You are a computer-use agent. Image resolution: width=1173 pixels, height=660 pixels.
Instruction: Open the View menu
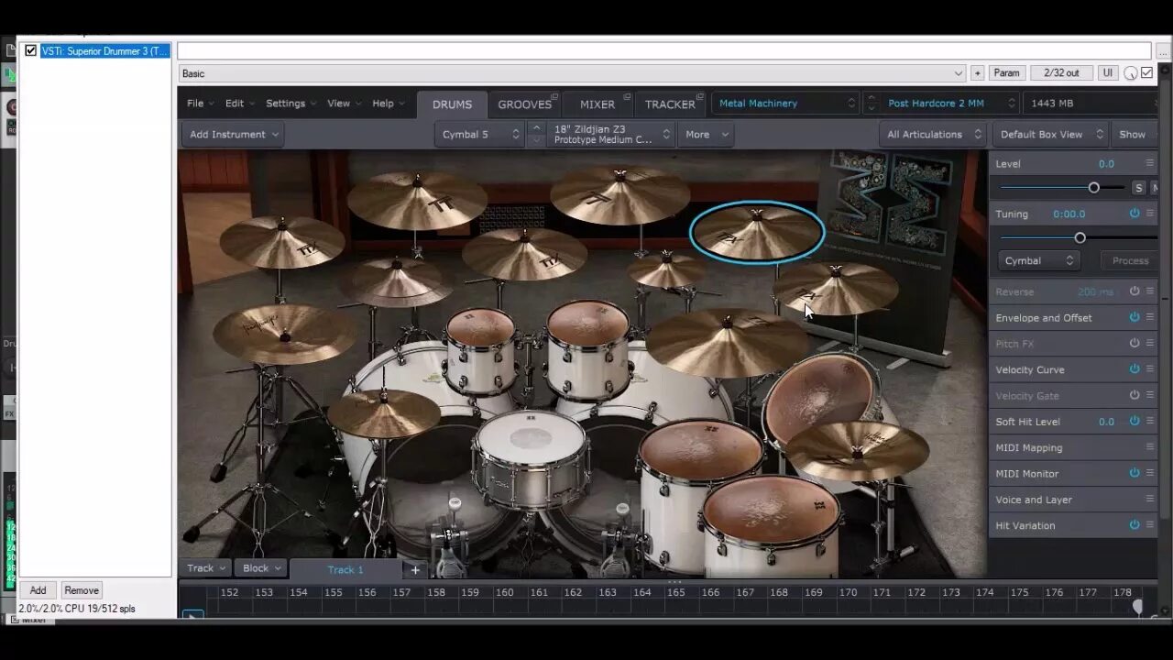(x=344, y=104)
